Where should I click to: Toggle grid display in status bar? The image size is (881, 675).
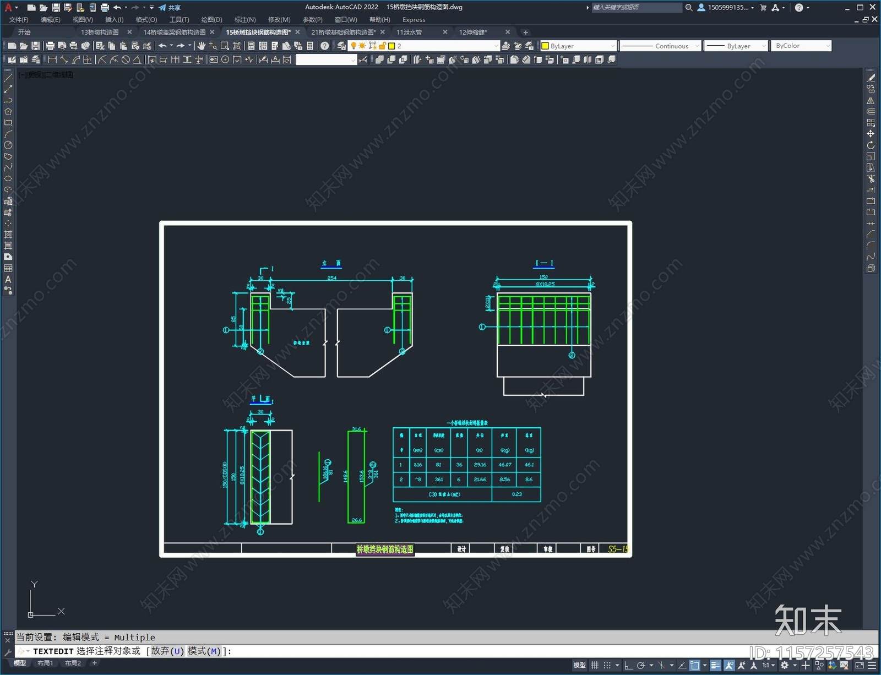click(x=595, y=665)
